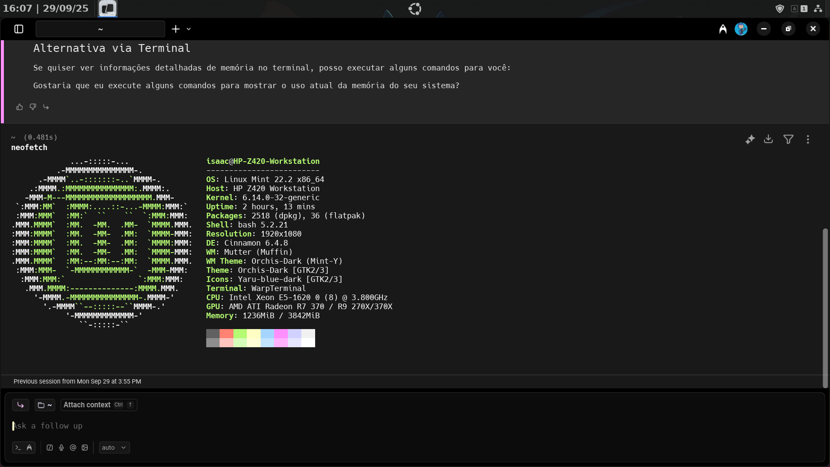The height and width of the screenshot is (467, 830).
Task: Select the '~' terminal tab
Action: (x=100, y=29)
